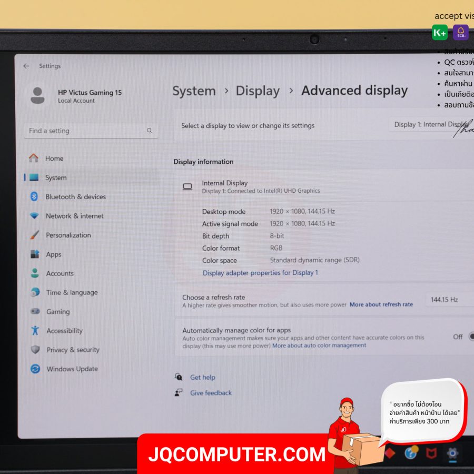Click the Find a setting search box
474x474 pixels.
pos(91,131)
